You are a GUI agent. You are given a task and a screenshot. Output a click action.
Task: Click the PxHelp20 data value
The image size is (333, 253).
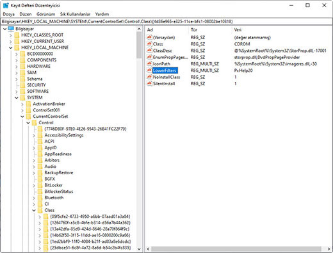point(243,70)
